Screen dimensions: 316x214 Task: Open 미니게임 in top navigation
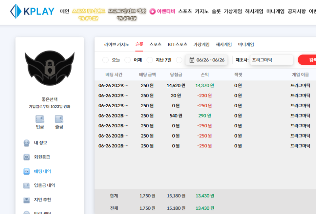pos(275,11)
